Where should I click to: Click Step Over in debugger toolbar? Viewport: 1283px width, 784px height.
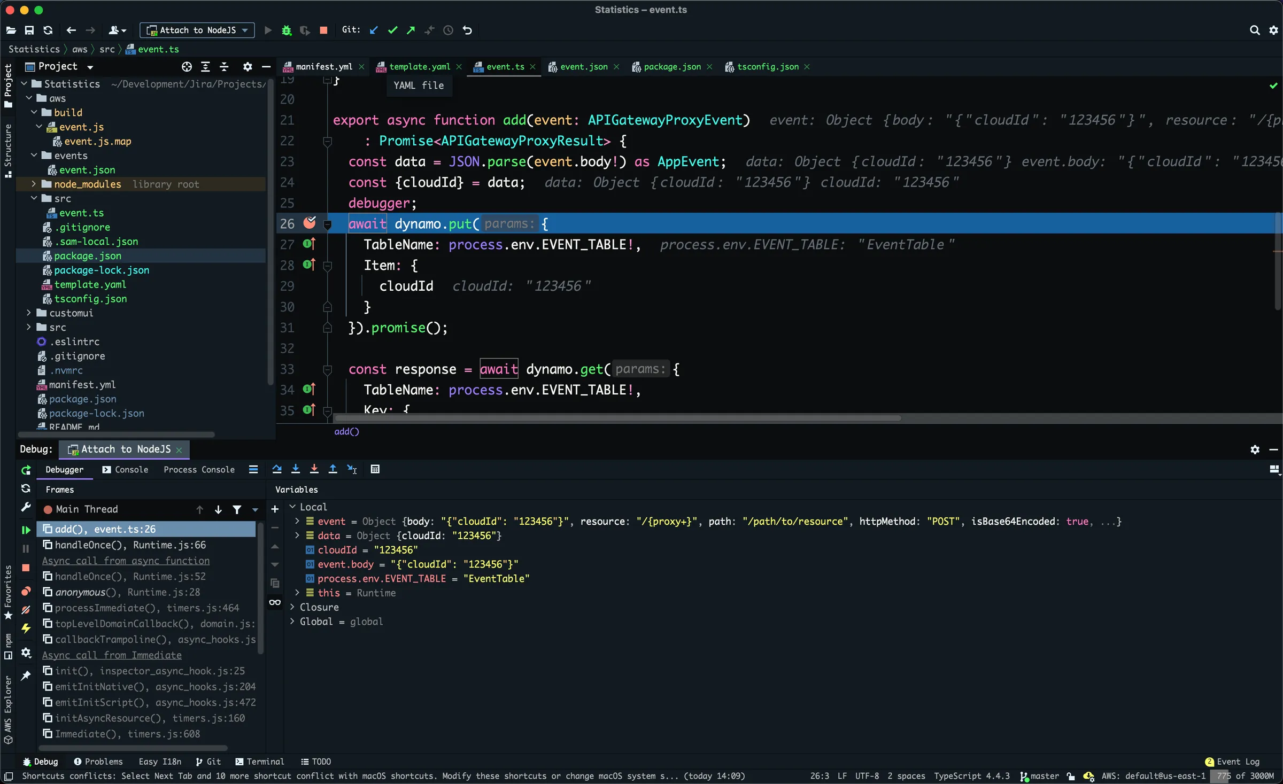(x=277, y=469)
